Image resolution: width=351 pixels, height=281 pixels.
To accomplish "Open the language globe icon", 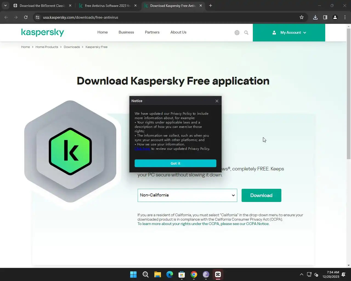I will click(x=237, y=33).
